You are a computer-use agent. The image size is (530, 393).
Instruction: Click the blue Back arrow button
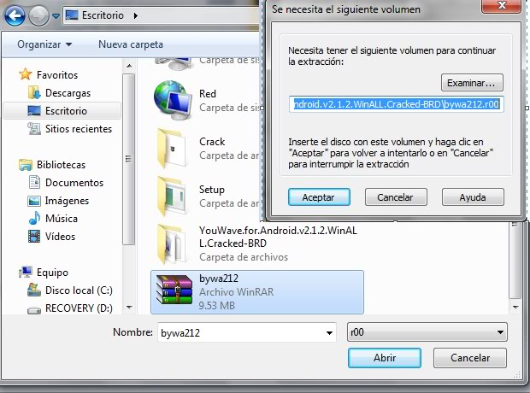tap(15, 16)
